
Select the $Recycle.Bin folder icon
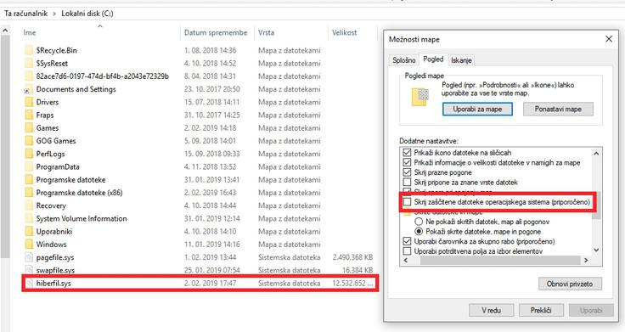click(x=29, y=51)
